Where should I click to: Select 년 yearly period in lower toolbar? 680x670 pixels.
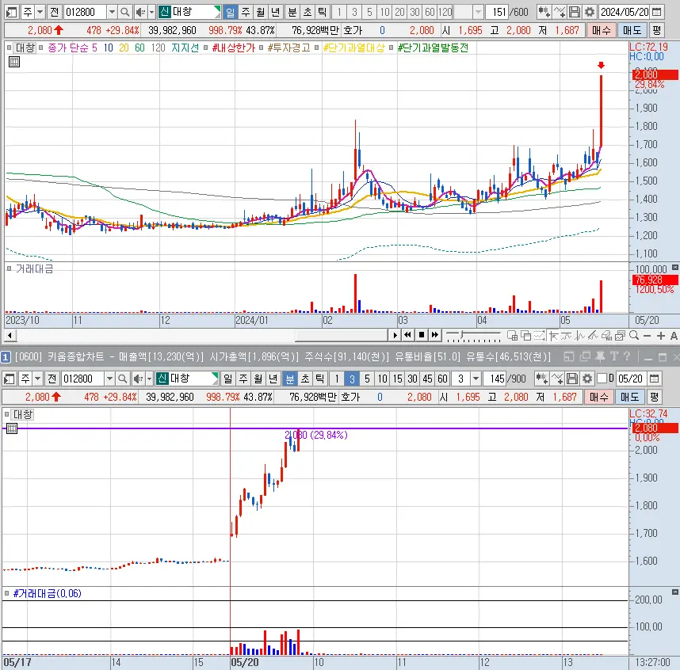(273, 379)
